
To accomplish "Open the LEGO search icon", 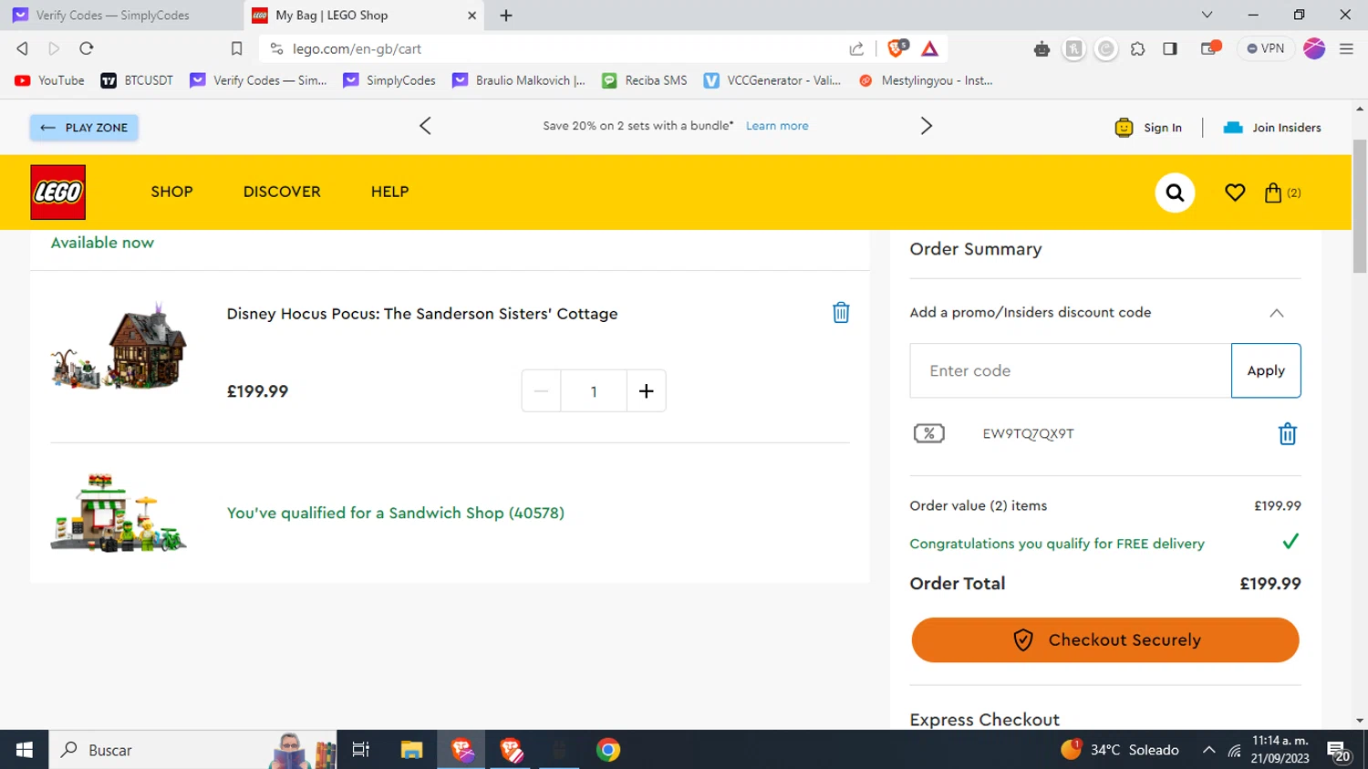I will point(1175,192).
